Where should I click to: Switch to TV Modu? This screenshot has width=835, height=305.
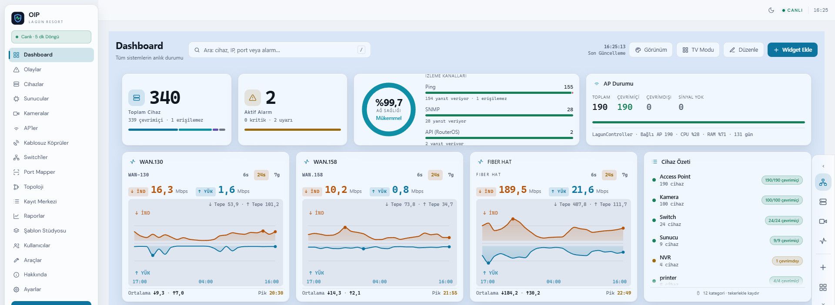click(x=698, y=50)
